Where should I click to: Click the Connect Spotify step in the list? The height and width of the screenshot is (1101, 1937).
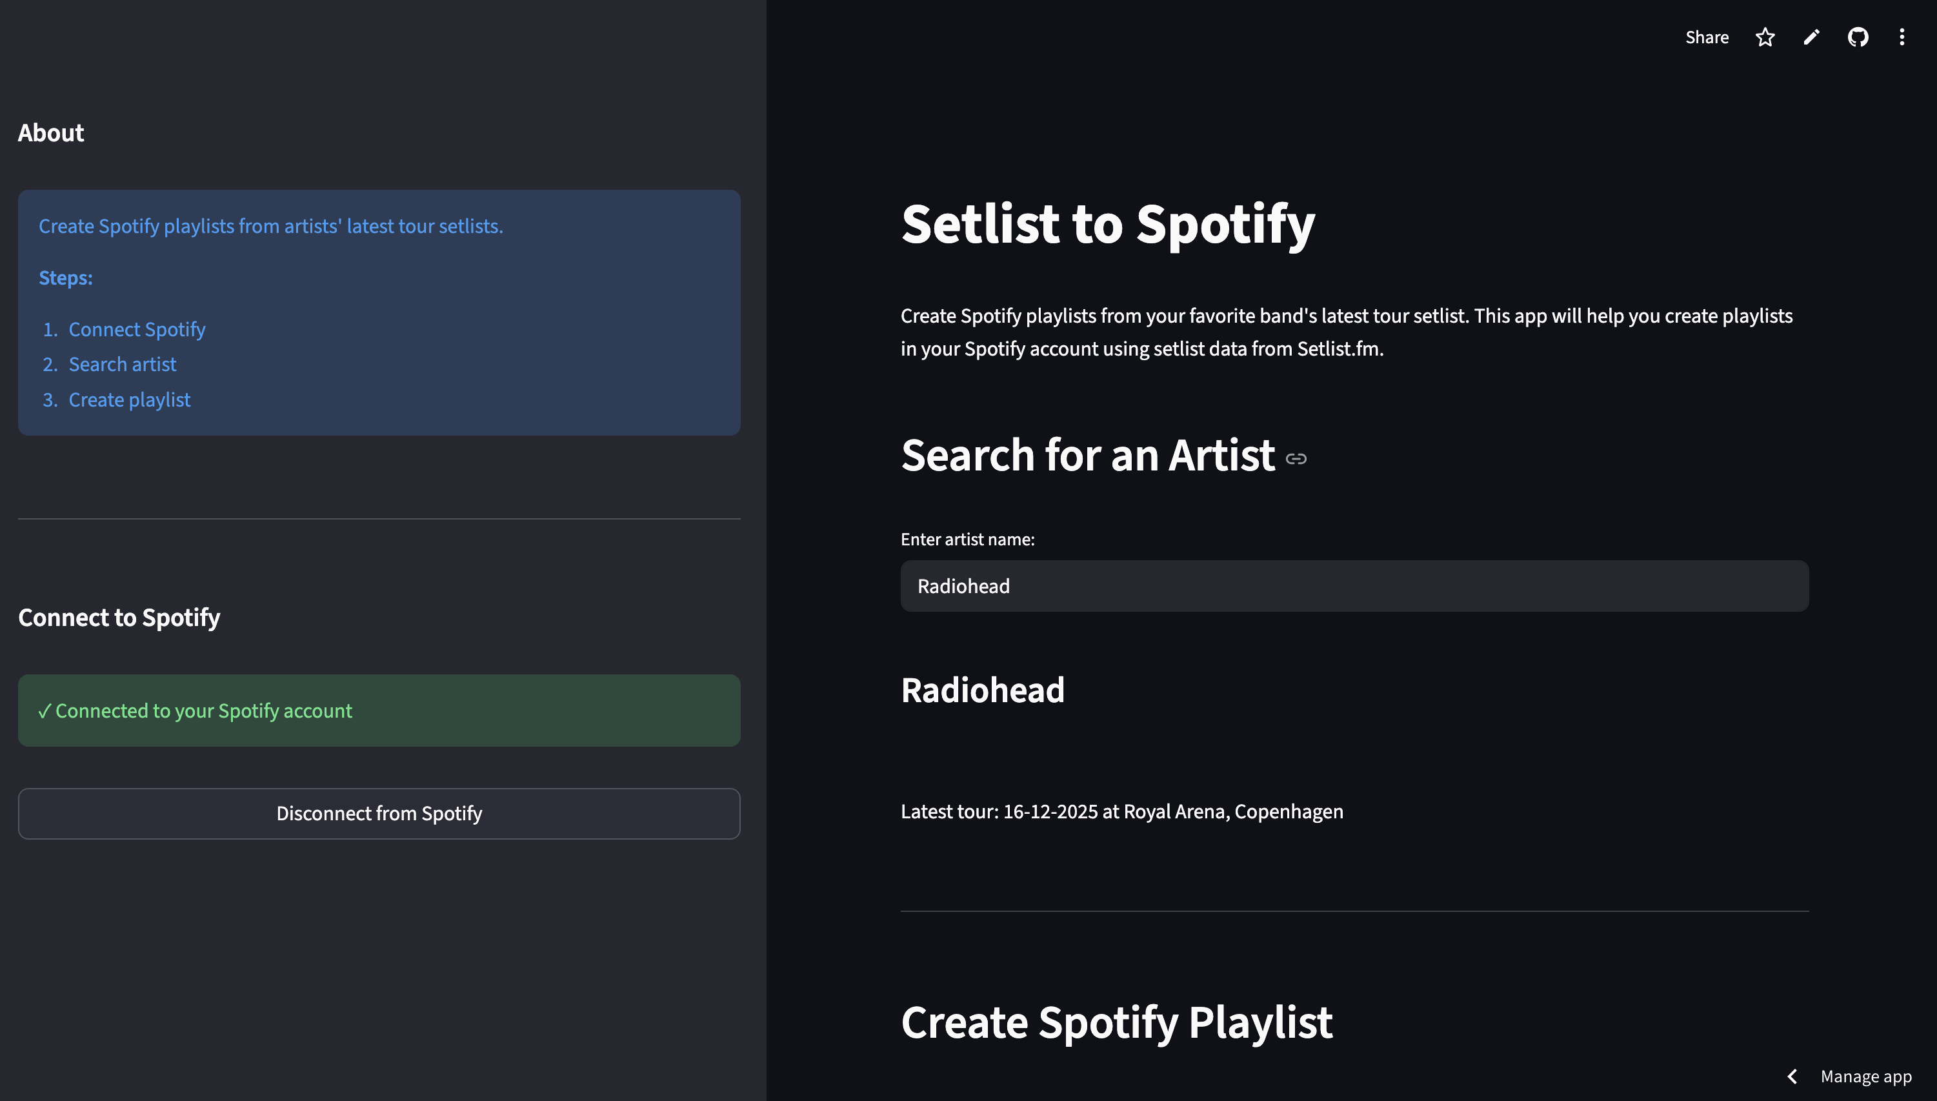coord(137,330)
